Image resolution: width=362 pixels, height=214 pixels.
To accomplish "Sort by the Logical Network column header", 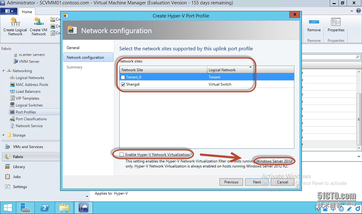I will click(251, 70).
